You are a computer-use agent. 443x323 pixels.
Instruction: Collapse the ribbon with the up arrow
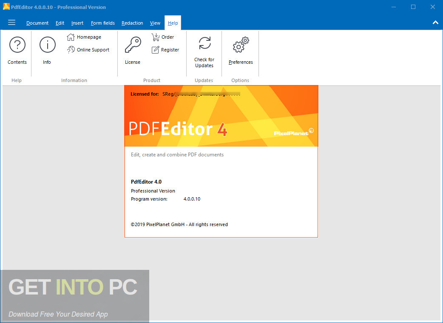click(435, 23)
